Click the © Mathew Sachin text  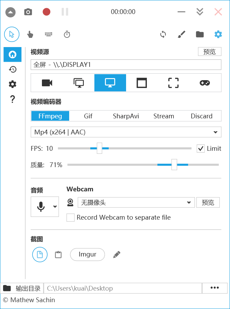[29, 300]
